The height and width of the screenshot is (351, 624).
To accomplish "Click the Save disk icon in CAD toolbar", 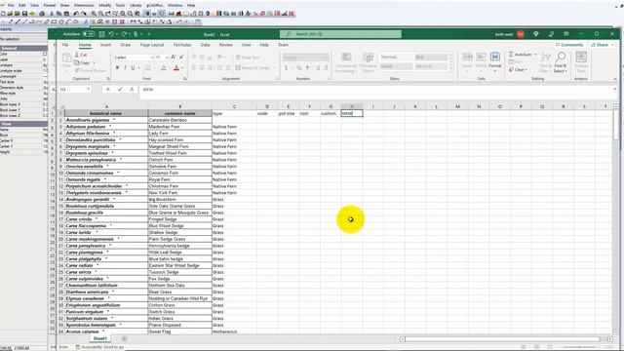I will (x=24, y=14).
